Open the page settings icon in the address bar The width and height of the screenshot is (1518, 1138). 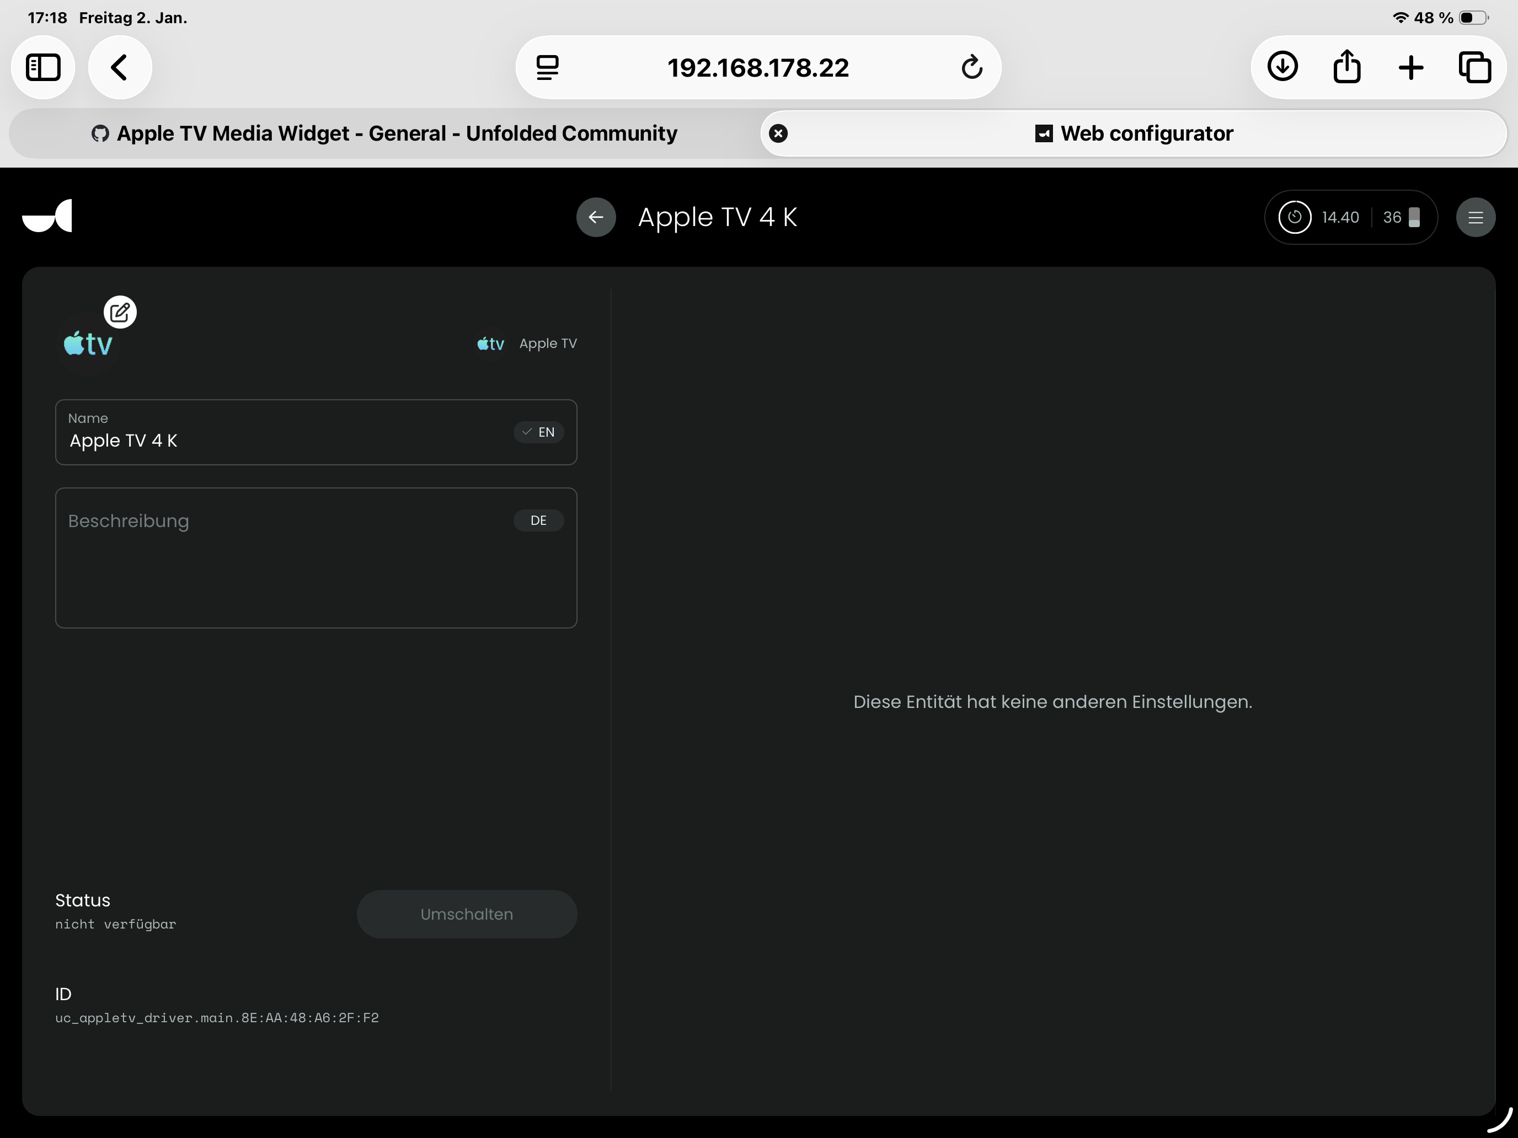pos(547,67)
